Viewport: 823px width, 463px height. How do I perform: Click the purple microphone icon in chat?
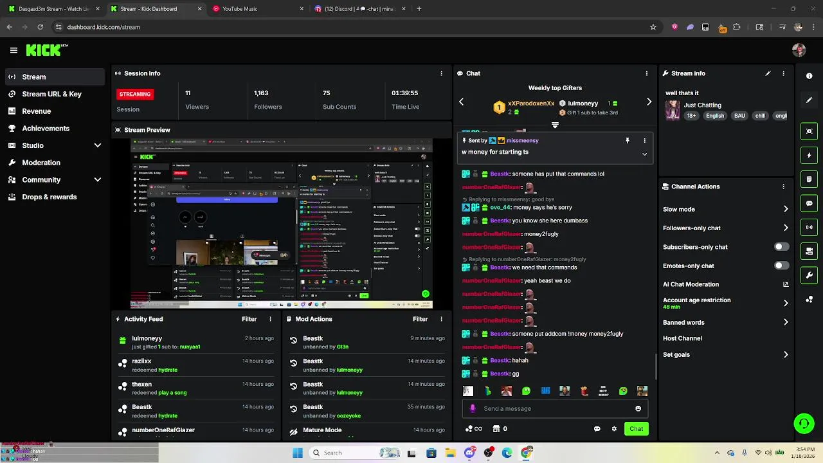(473, 408)
